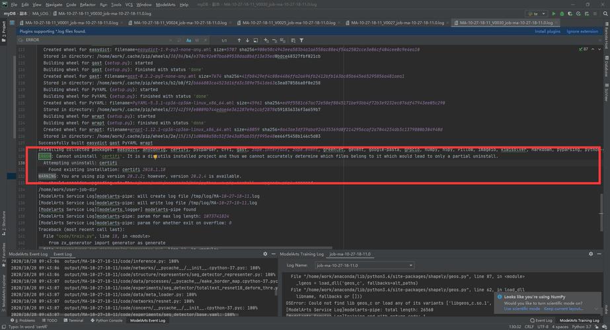The width and height of the screenshot is (610, 330).
Task: Click Run with Coverage icon
Action: [570, 14]
